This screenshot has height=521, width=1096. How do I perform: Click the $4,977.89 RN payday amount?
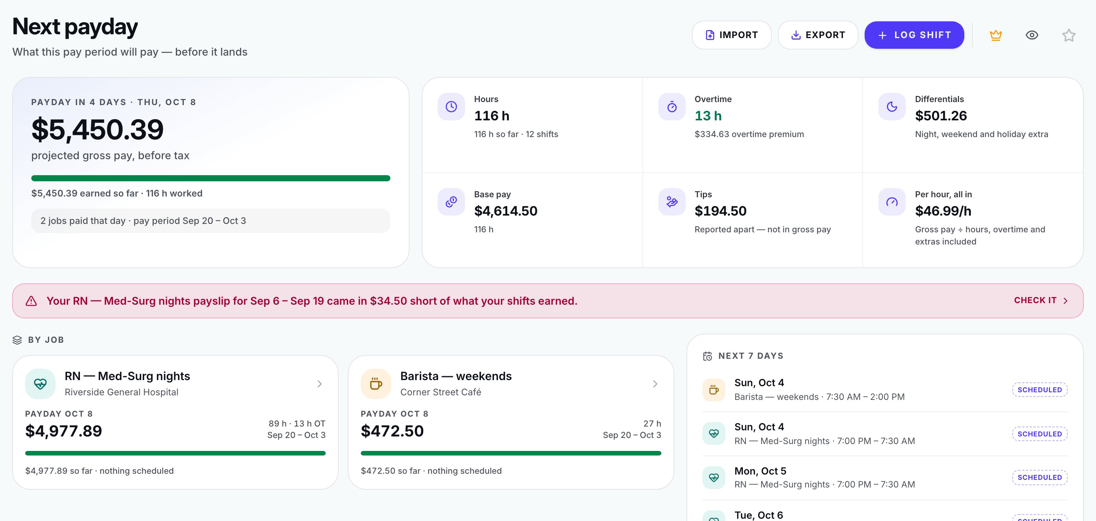[64, 431]
